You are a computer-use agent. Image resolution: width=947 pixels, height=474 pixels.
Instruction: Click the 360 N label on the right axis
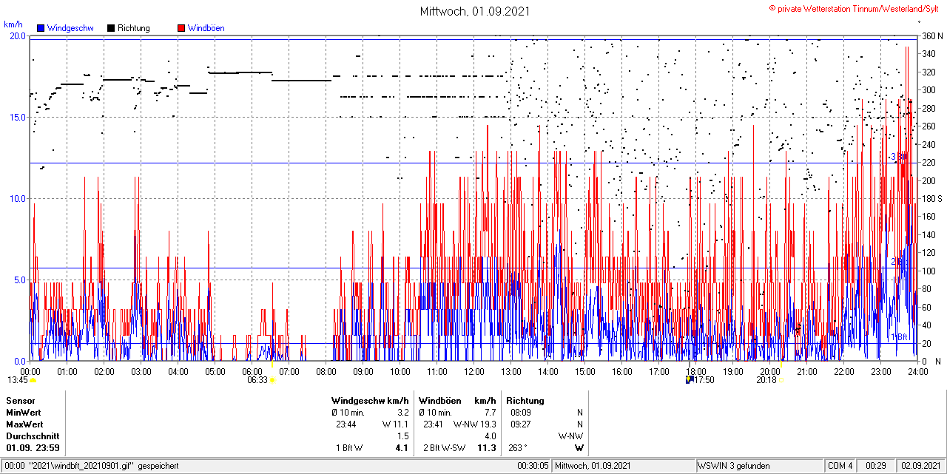931,35
